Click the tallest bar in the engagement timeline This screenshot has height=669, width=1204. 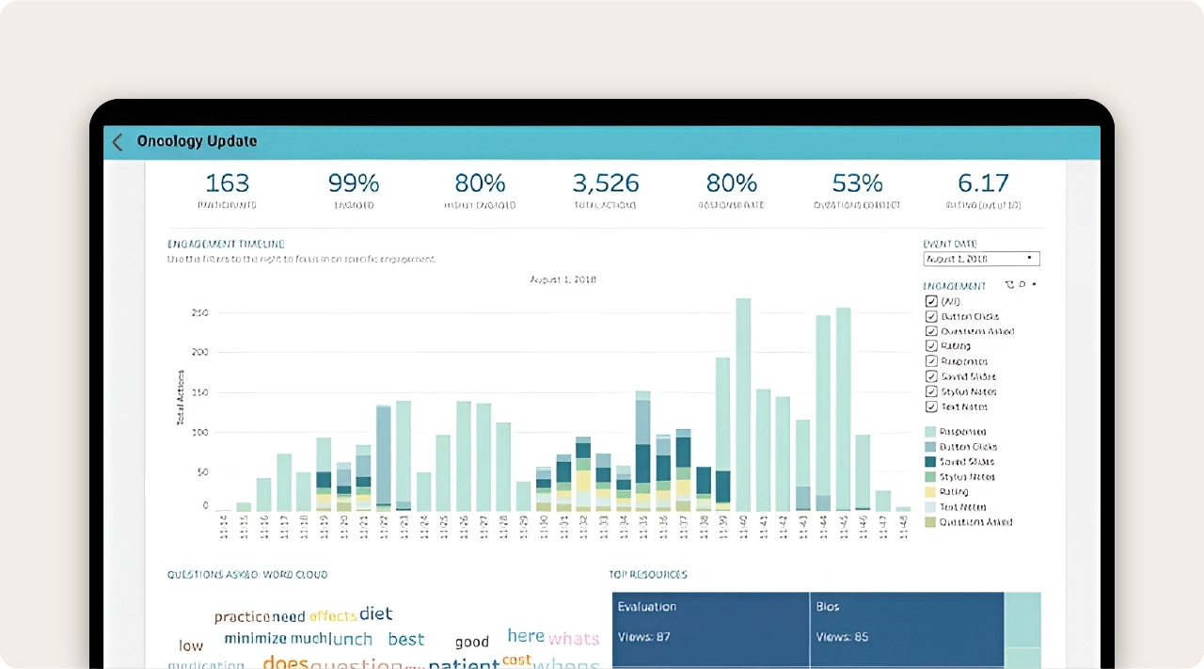(x=742, y=405)
